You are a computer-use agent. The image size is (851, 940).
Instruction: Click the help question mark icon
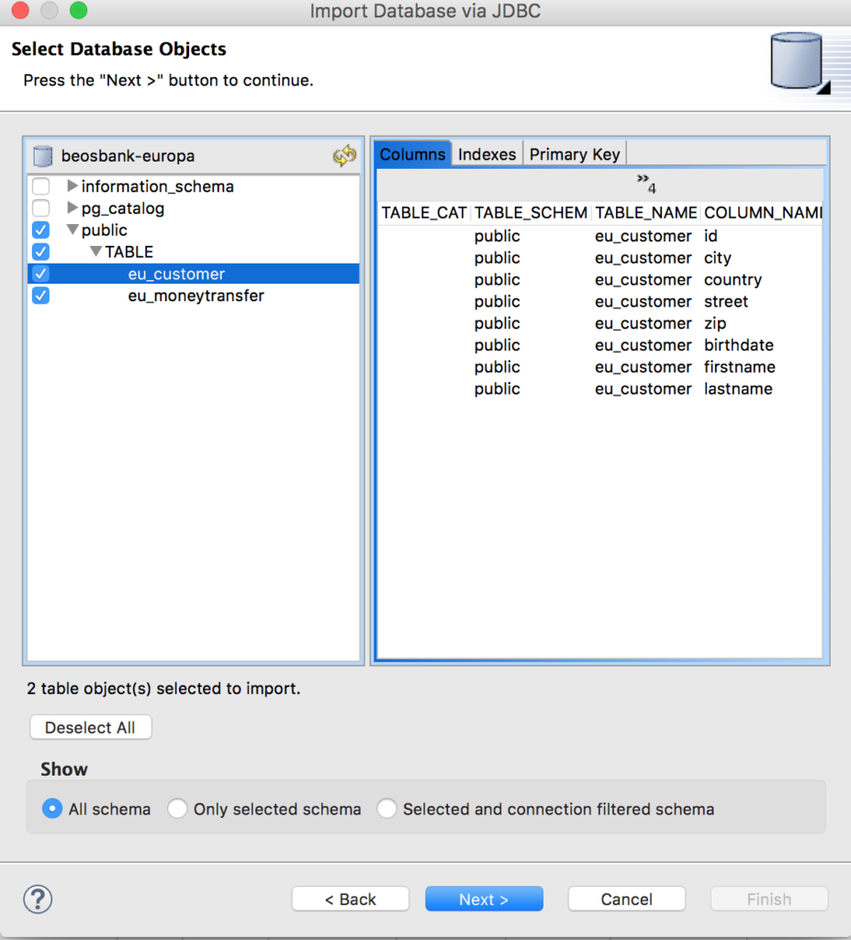click(x=37, y=900)
